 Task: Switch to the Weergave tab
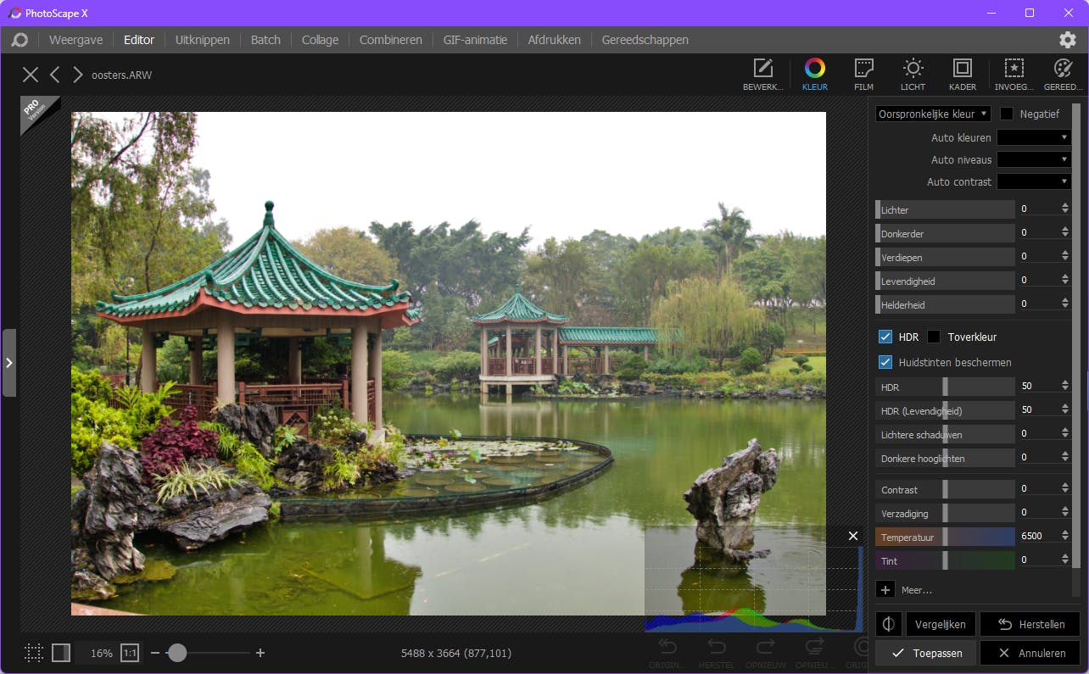click(76, 40)
